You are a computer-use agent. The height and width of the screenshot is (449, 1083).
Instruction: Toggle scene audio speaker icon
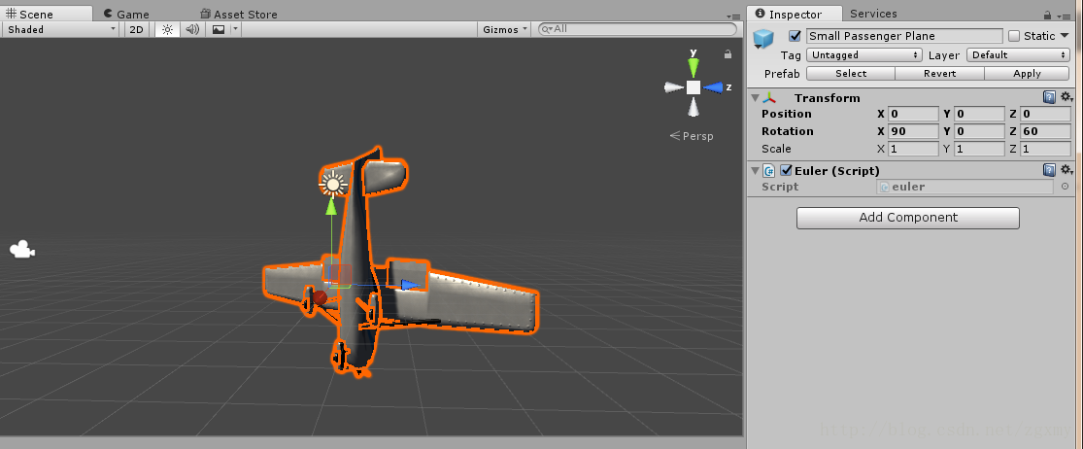click(191, 29)
